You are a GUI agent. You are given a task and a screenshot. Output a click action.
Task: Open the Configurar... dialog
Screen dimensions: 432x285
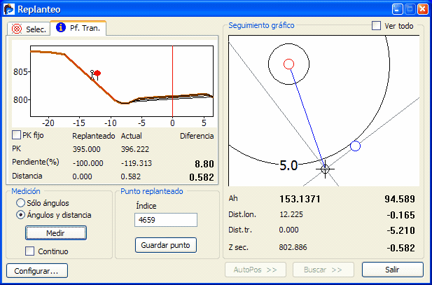[36, 270]
